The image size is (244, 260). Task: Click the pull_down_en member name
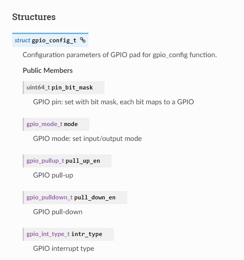[95, 198]
